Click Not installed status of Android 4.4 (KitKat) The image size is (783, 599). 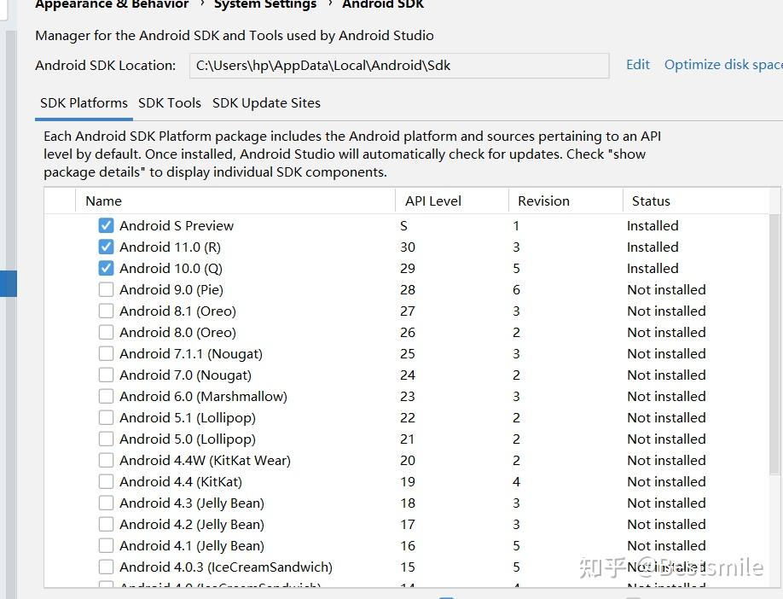pos(666,481)
